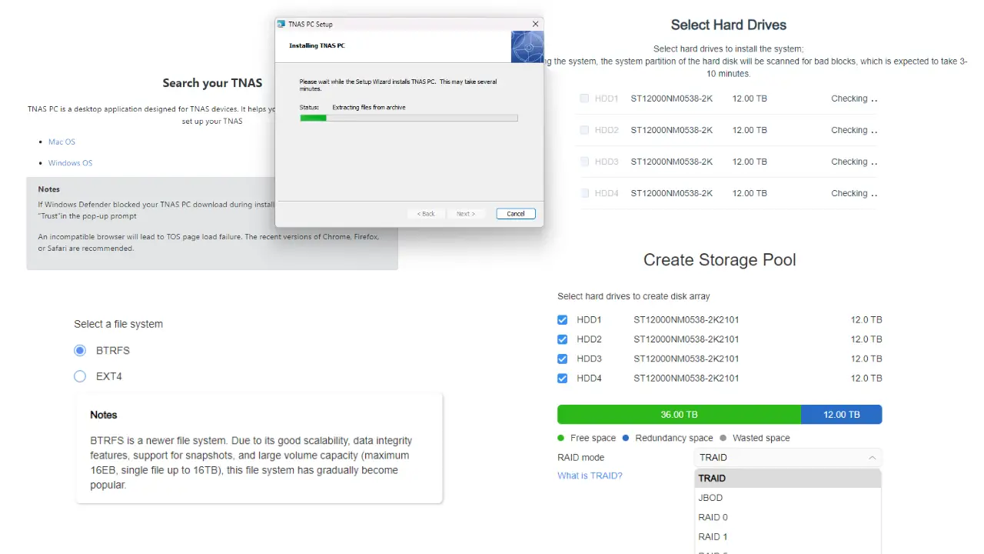Image resolution: width=984 pixels, height=554 pixels.
Task: Click the blue 12.00 TB redundancy bar
Action: tap(842, 414)
